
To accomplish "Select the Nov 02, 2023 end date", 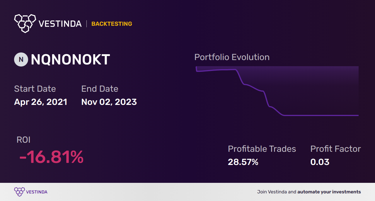I will pos(109,102).
